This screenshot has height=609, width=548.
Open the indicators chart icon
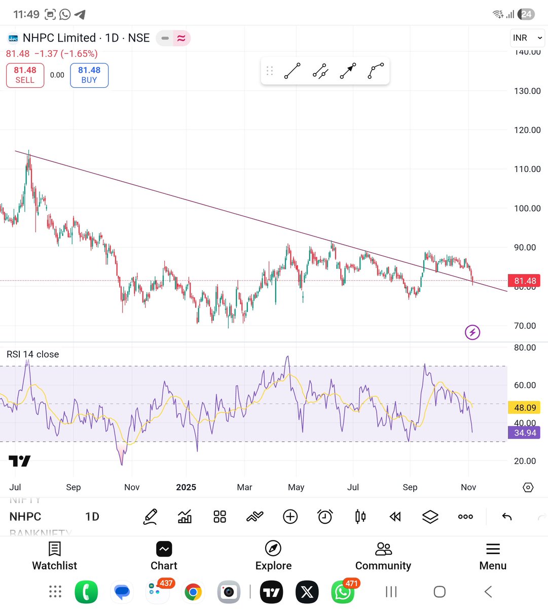[185, 517]
